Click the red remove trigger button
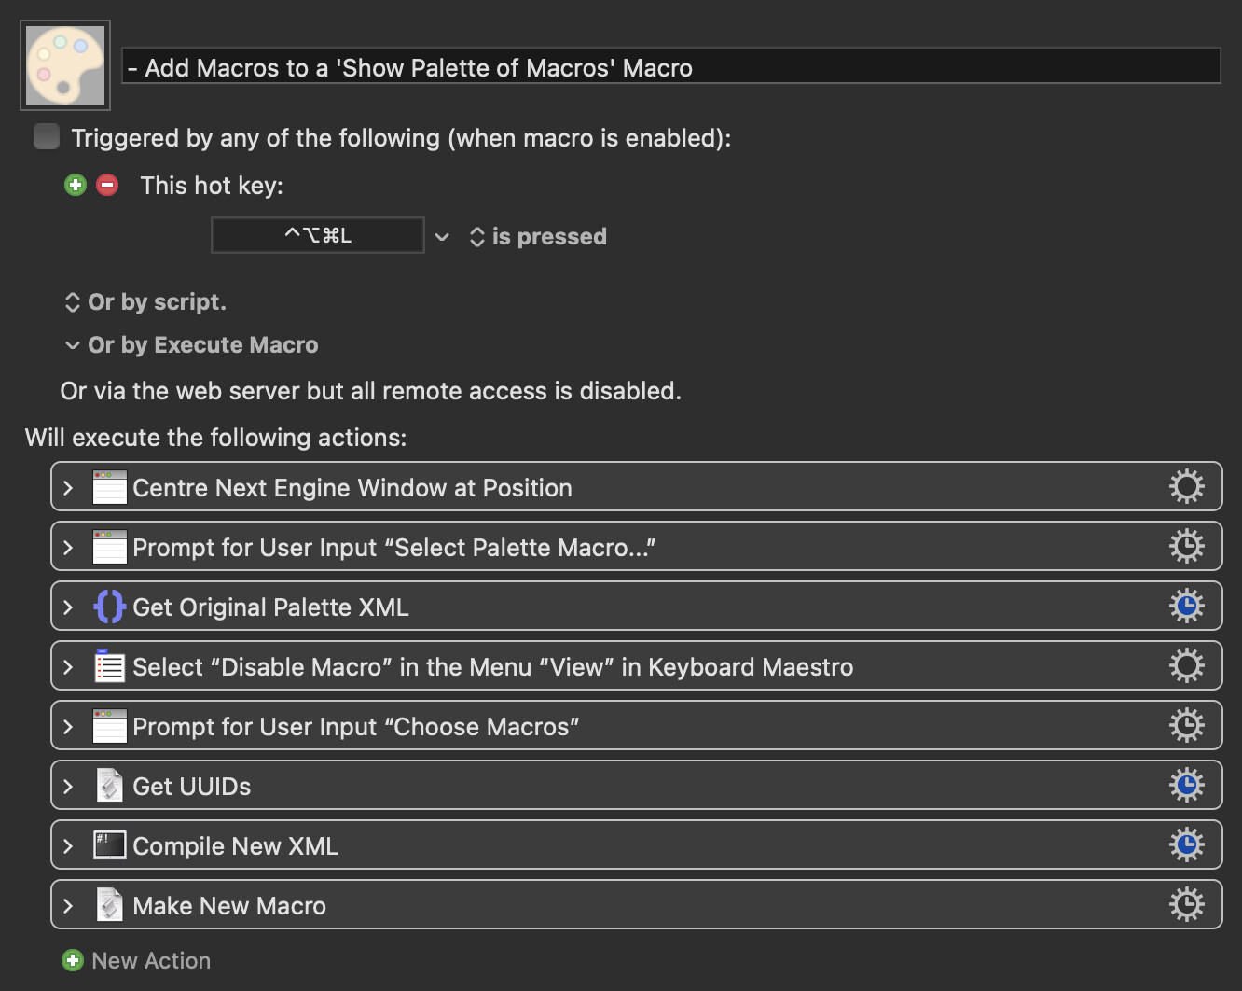 [x=107, y=185]
